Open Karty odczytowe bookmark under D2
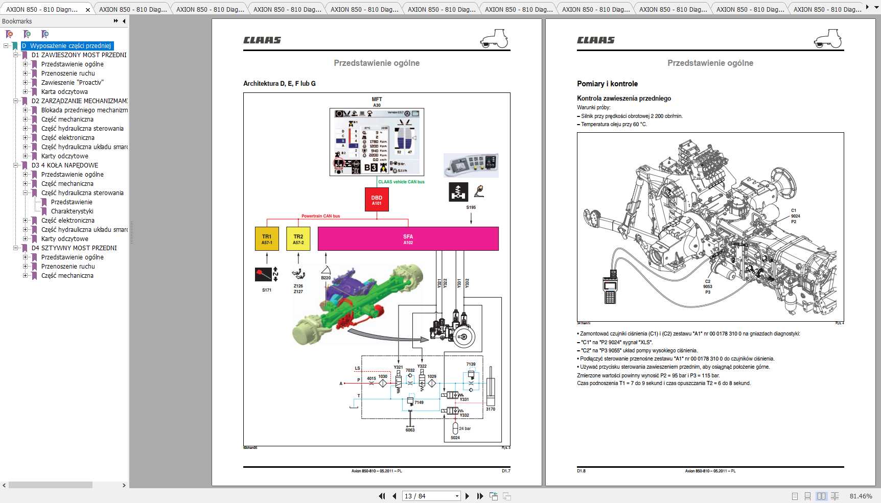Image resolution: width=881 pixels, height=503 pixels. coord(64,156)
